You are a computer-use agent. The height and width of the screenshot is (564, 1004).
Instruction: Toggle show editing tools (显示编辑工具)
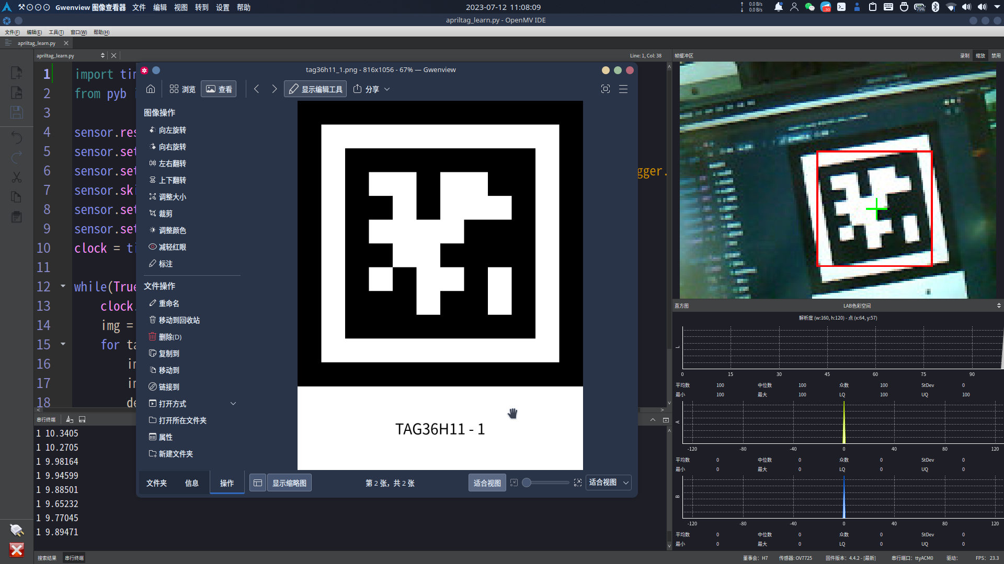(x=316, y=89)
